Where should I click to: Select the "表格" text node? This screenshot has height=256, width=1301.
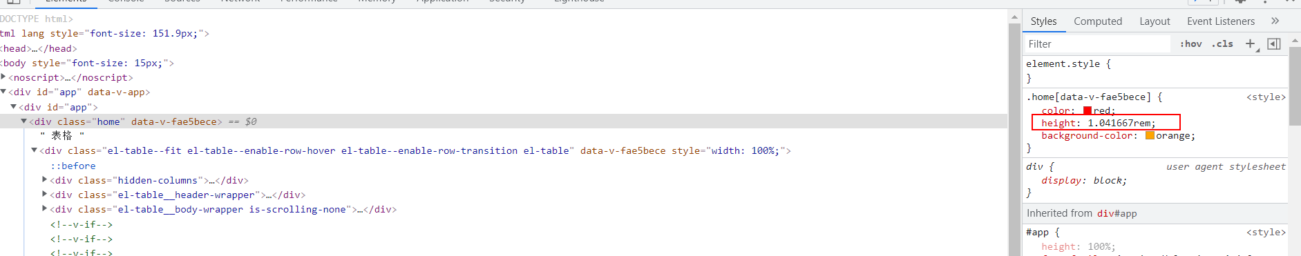point(62,136)
